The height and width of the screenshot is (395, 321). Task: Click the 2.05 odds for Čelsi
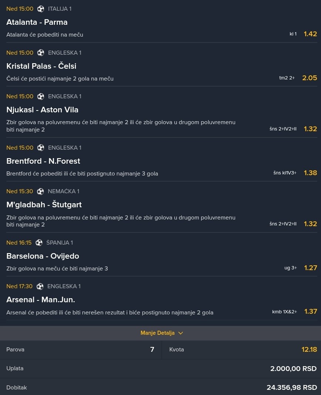pyautogui.click(x=310, y=78)
